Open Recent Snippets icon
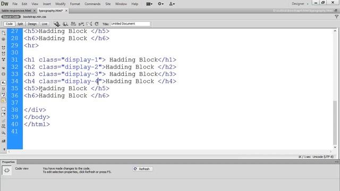This screenshot has height=191, width=340. point(4,126)
